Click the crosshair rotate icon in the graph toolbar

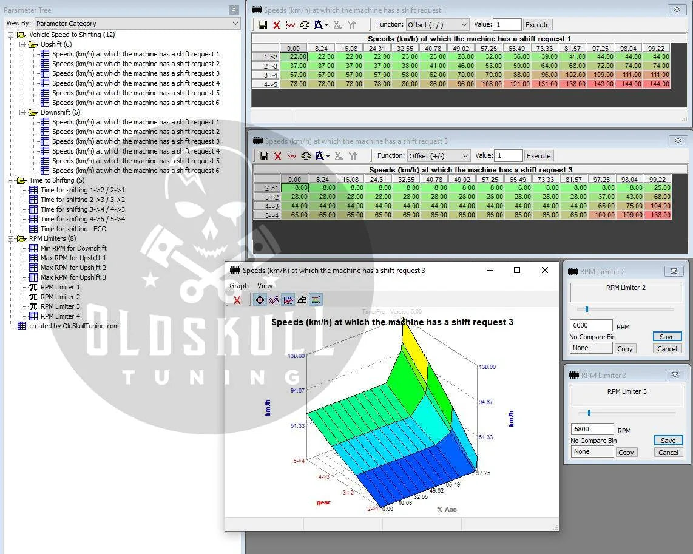point(260,300)
